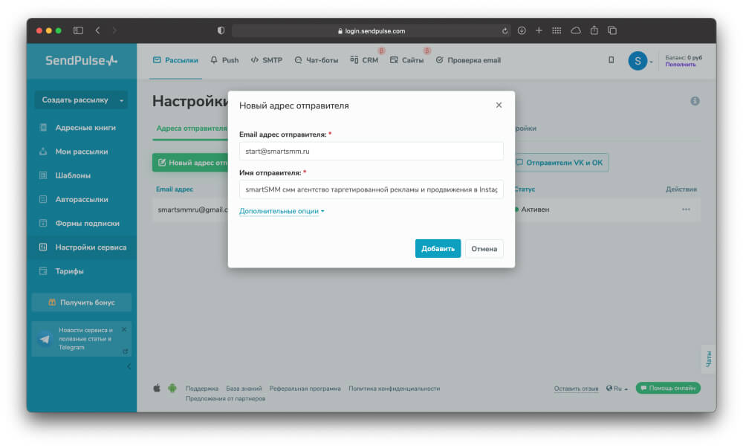Click the Помощь онлайн chat button

tap(668, 389)
